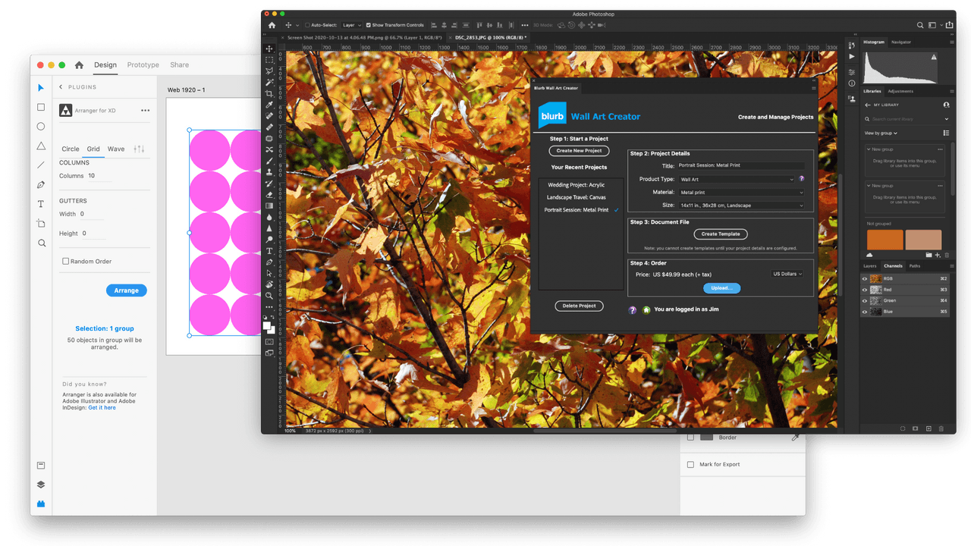Open the Get it here link
This screenshot has width=971, height=546.
click(x=102, y=408)
